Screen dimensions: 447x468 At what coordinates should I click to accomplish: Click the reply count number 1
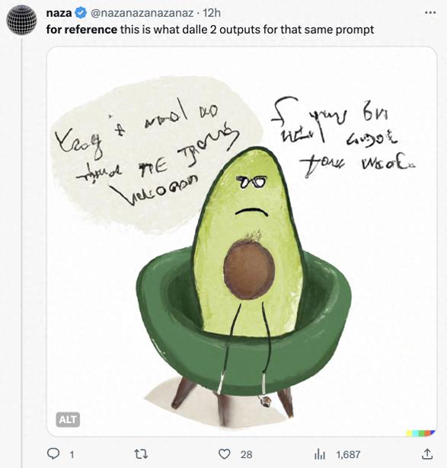pos(71,455)
